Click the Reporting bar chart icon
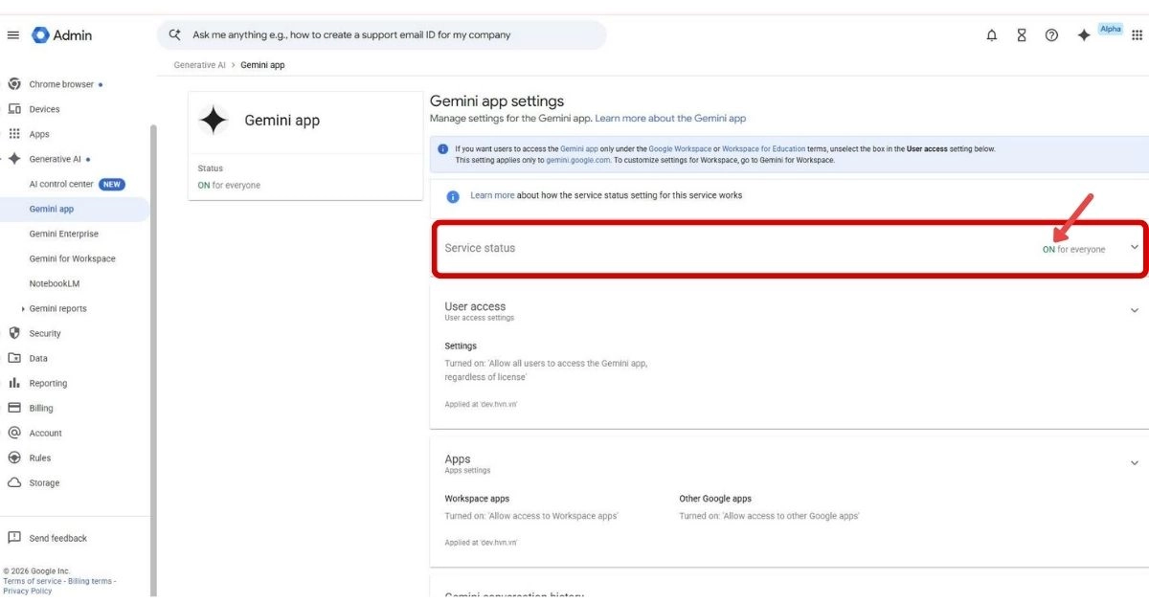Viewport: 1149px width, 603px height. pyautogui.click(x=14, y=383)
